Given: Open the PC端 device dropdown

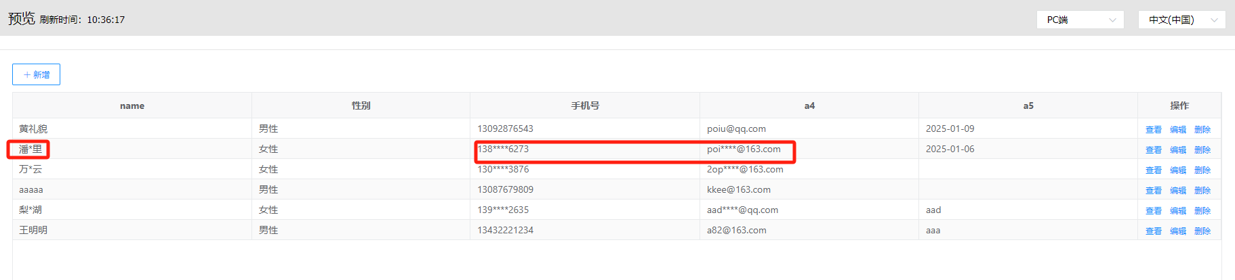Looking at the screenshot, I should click(1080, 20).
